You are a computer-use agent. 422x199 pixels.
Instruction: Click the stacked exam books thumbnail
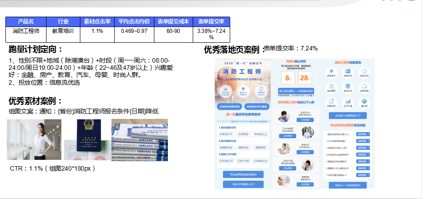click(x=139, y=140)
